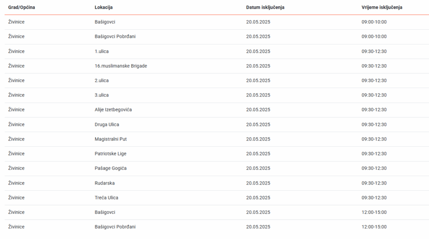
Task: Click the 2.ulica location entry
Action: click(102, 81)
